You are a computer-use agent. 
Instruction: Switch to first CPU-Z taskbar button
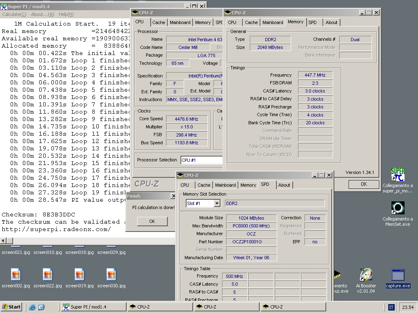pyautogui.click(x=160, y=307)
